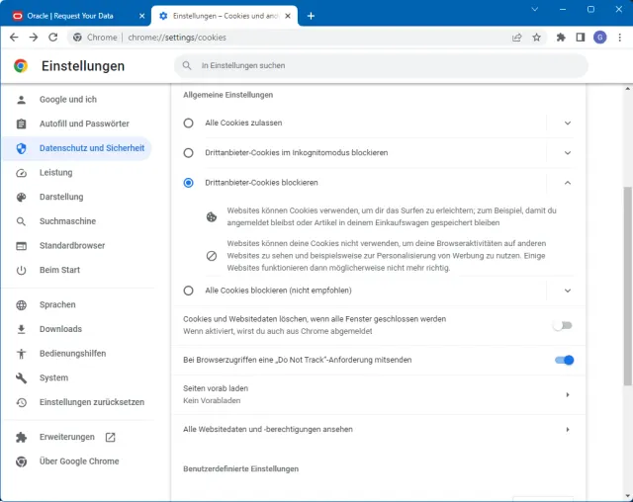
Task: Select 'Alle Cookies blockieren' radio option
Action: pos(189,291)
